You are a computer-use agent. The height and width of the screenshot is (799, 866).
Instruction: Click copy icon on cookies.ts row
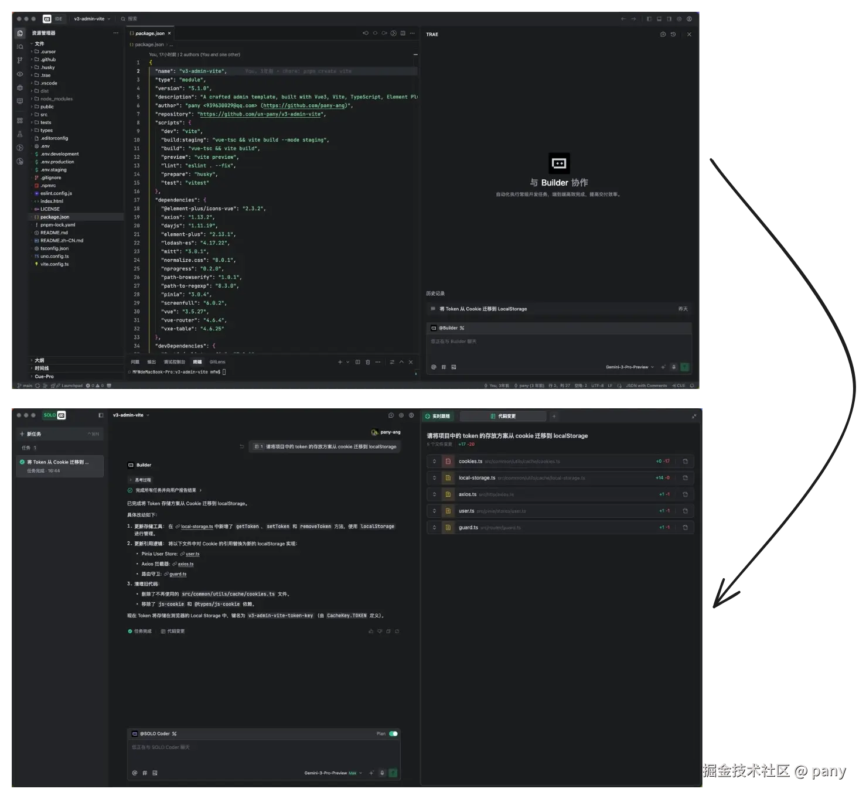click(x=685, y=462)
